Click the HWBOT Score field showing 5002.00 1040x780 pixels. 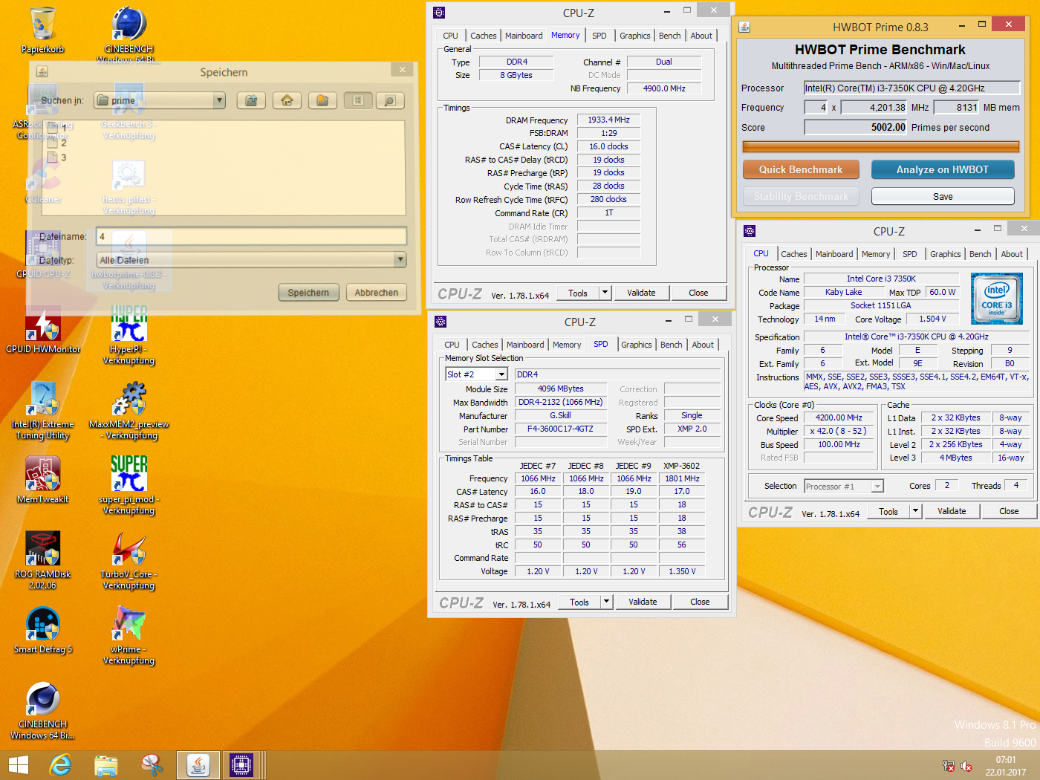tap(856, 127)
